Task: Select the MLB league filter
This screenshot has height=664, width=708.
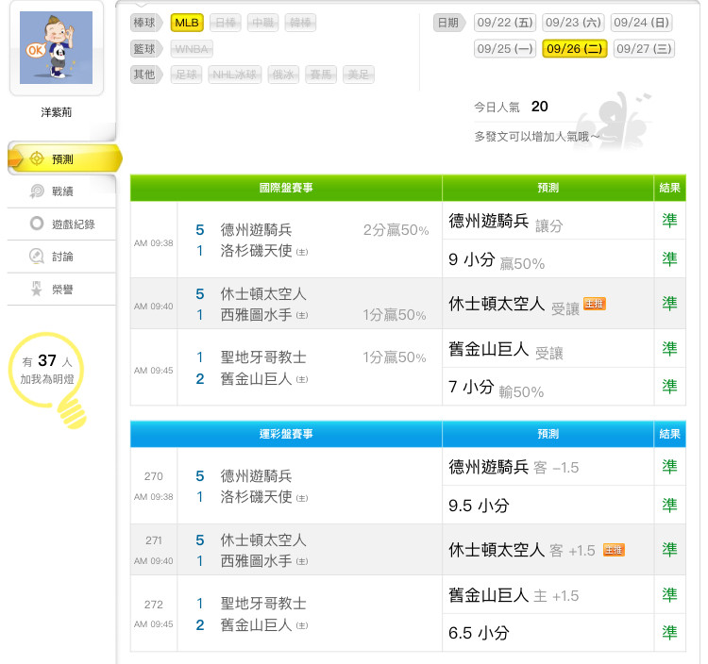Action: pos(187,23)
